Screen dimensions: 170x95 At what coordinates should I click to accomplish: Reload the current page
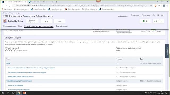click(10, 6)
